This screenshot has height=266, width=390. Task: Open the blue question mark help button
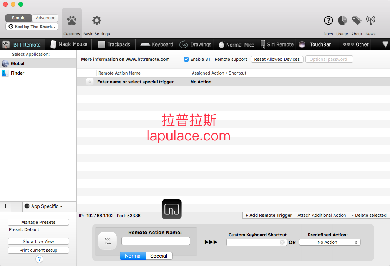39,259
